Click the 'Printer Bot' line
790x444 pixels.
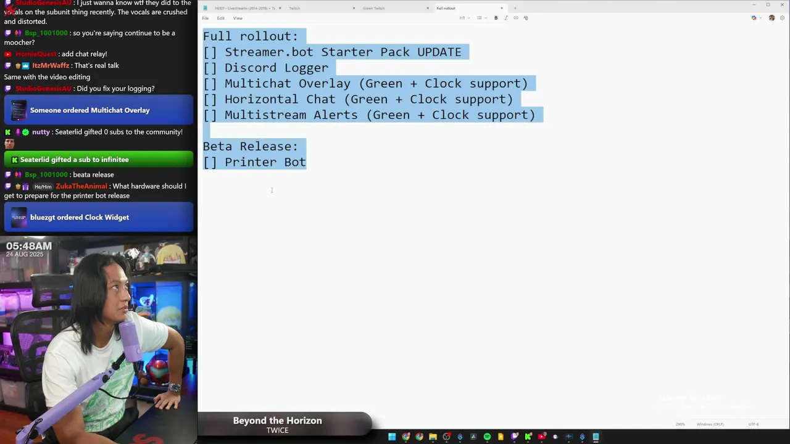pos(254,162)
